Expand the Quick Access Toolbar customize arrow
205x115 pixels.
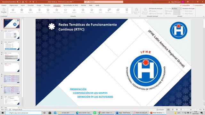point(36,2)
